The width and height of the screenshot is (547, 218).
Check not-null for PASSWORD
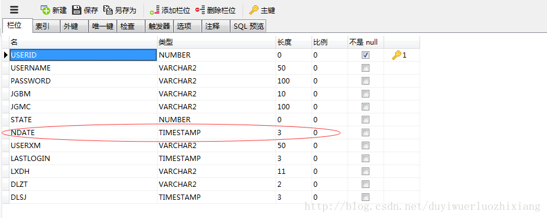365,81
